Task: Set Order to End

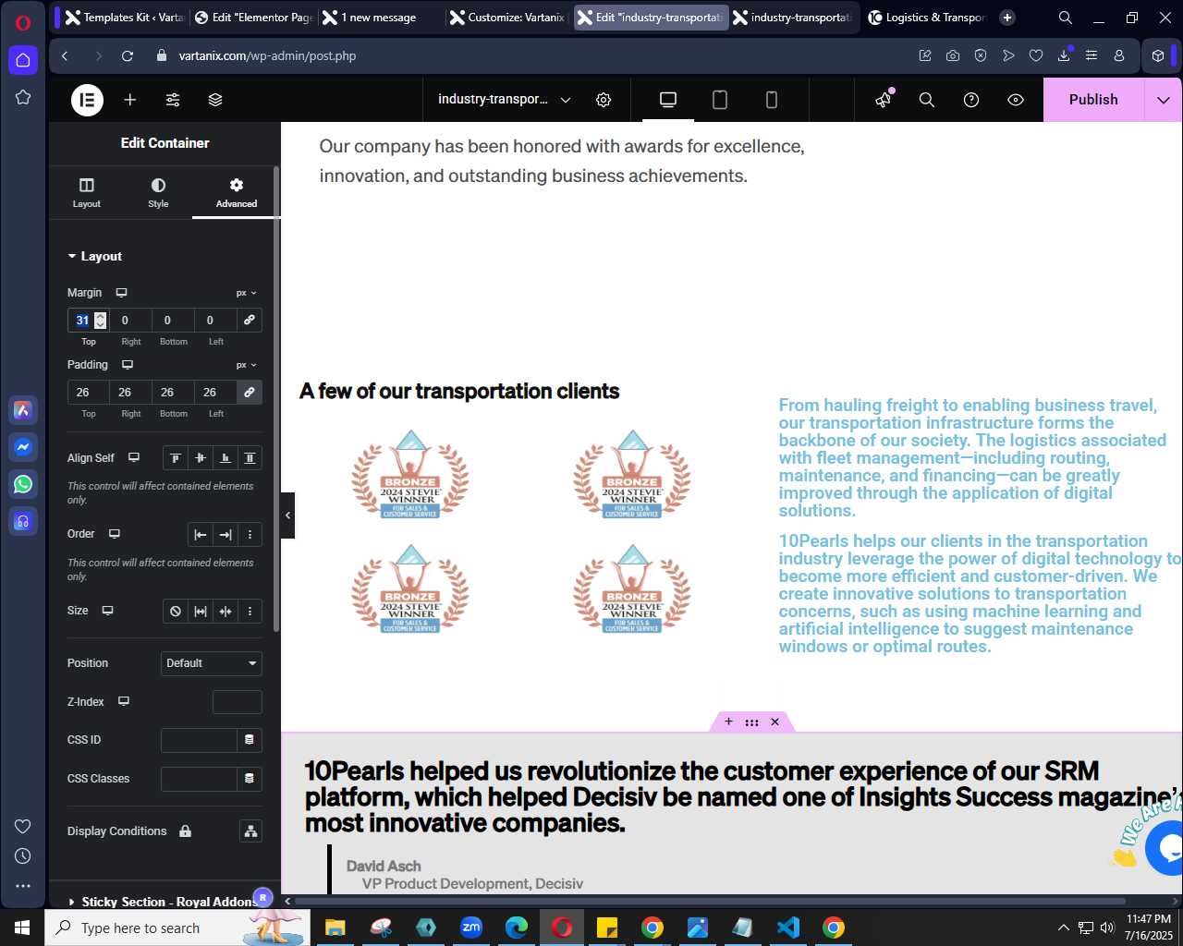Action: point(225,535)
